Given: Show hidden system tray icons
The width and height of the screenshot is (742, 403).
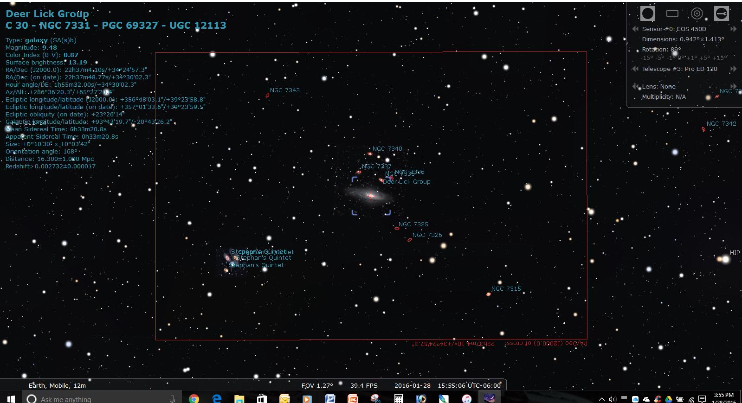Looking at the screenshot, I should [x=602, y=399].
